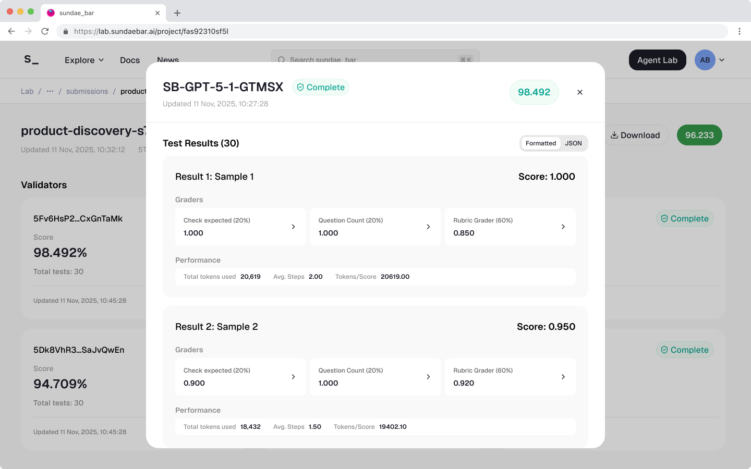Image resolution: width=751 pixels, height=469 pixels.
Task: Click the 94.709% validator score
Action: pyautogui.click(x=60, y=384)
